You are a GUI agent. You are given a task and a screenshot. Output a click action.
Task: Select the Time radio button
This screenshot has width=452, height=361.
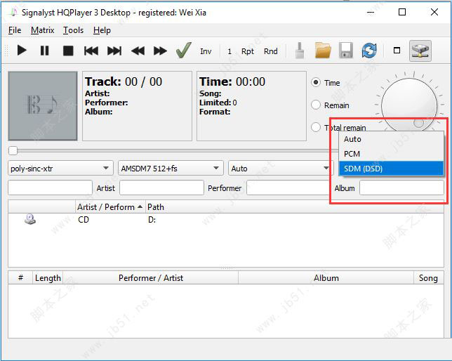coord(316,83)
